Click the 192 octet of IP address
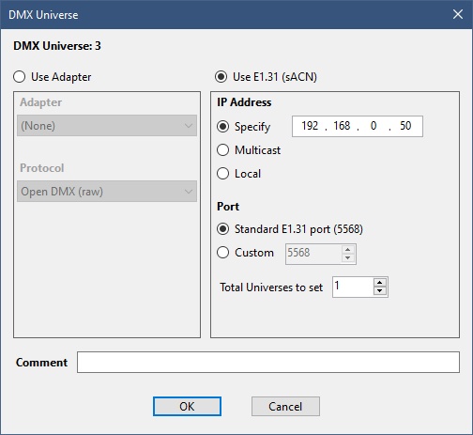The width and height of the screenshot is (473, 435). click(x=310, y=126)
